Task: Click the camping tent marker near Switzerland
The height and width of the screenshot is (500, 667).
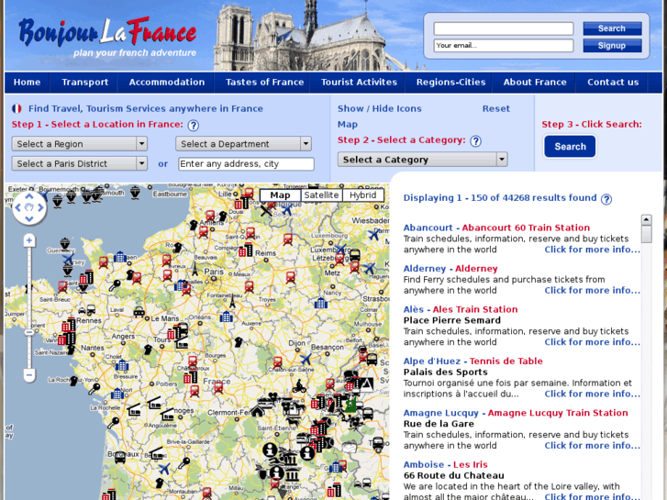Action: [x=365, y=384]
